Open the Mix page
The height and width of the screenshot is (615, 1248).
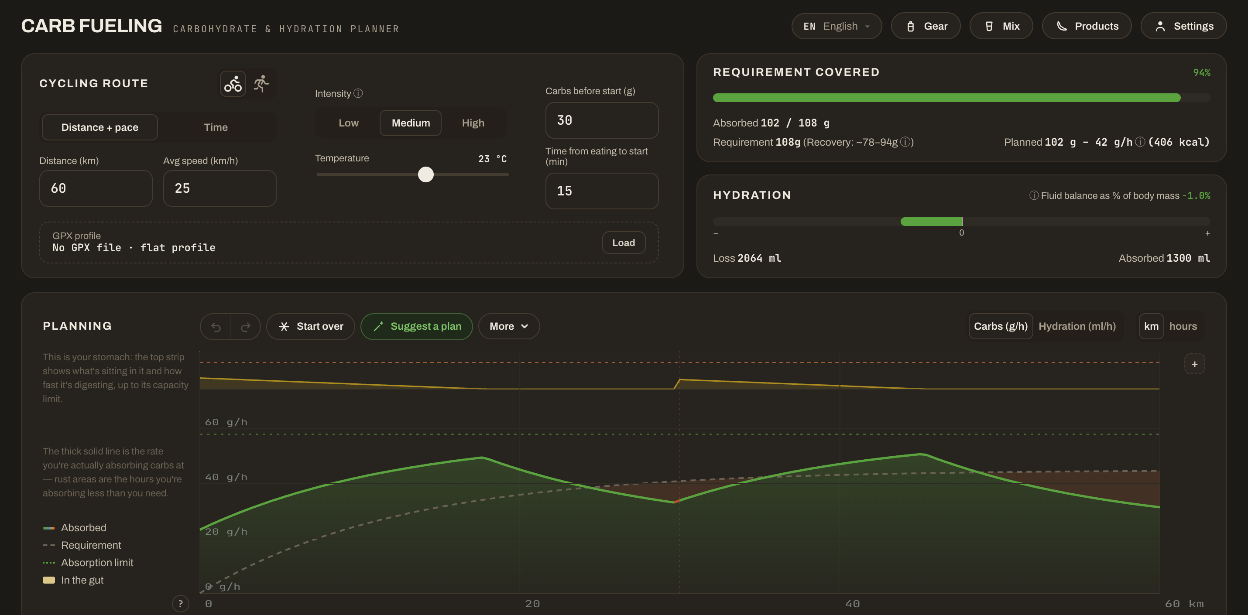1001,26
